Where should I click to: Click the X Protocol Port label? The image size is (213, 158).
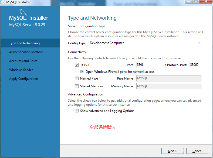coord(175,65)
